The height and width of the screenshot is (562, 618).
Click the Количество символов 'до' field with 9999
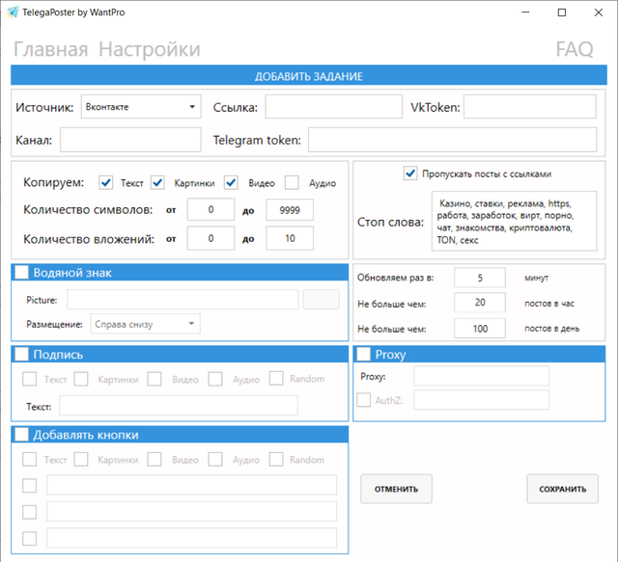click(290, 210)
